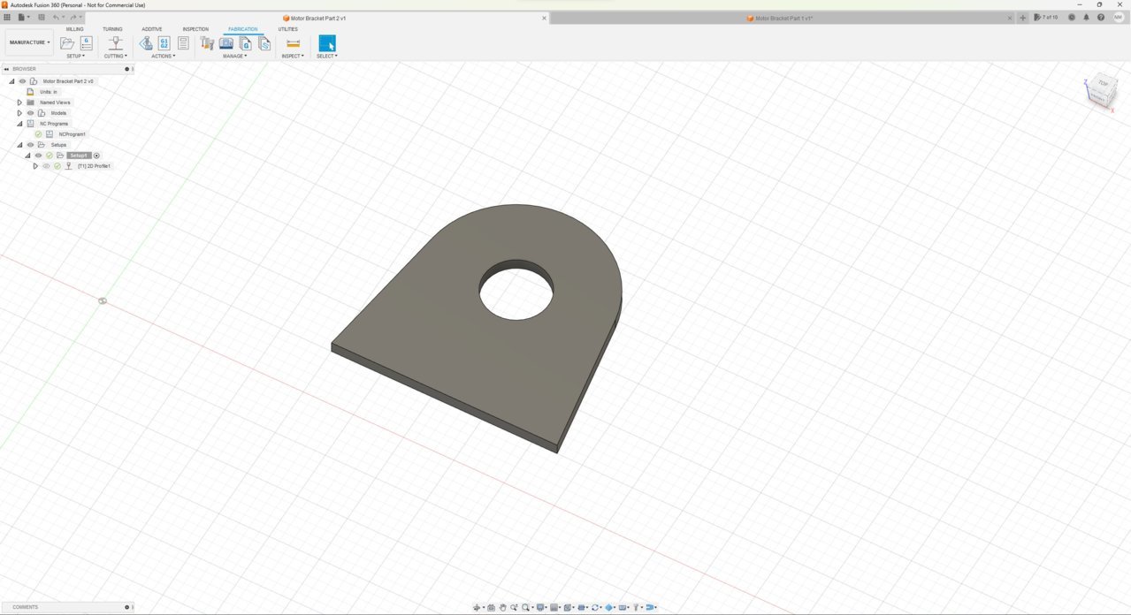1131x615 pixels.
Task: Collapse the Motor Bracket Part 2 root node
Action: [11, 81]
